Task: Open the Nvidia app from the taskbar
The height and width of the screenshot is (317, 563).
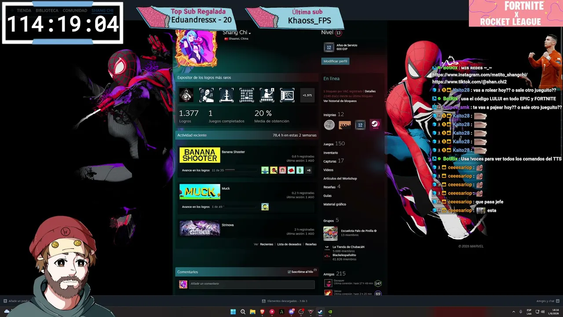Action: coord(330,312)
